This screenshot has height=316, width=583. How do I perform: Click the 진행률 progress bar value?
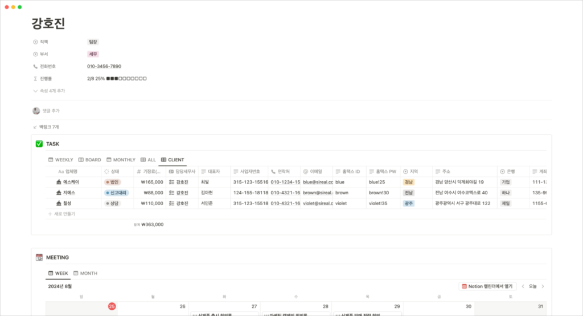[x=117, y=78]
